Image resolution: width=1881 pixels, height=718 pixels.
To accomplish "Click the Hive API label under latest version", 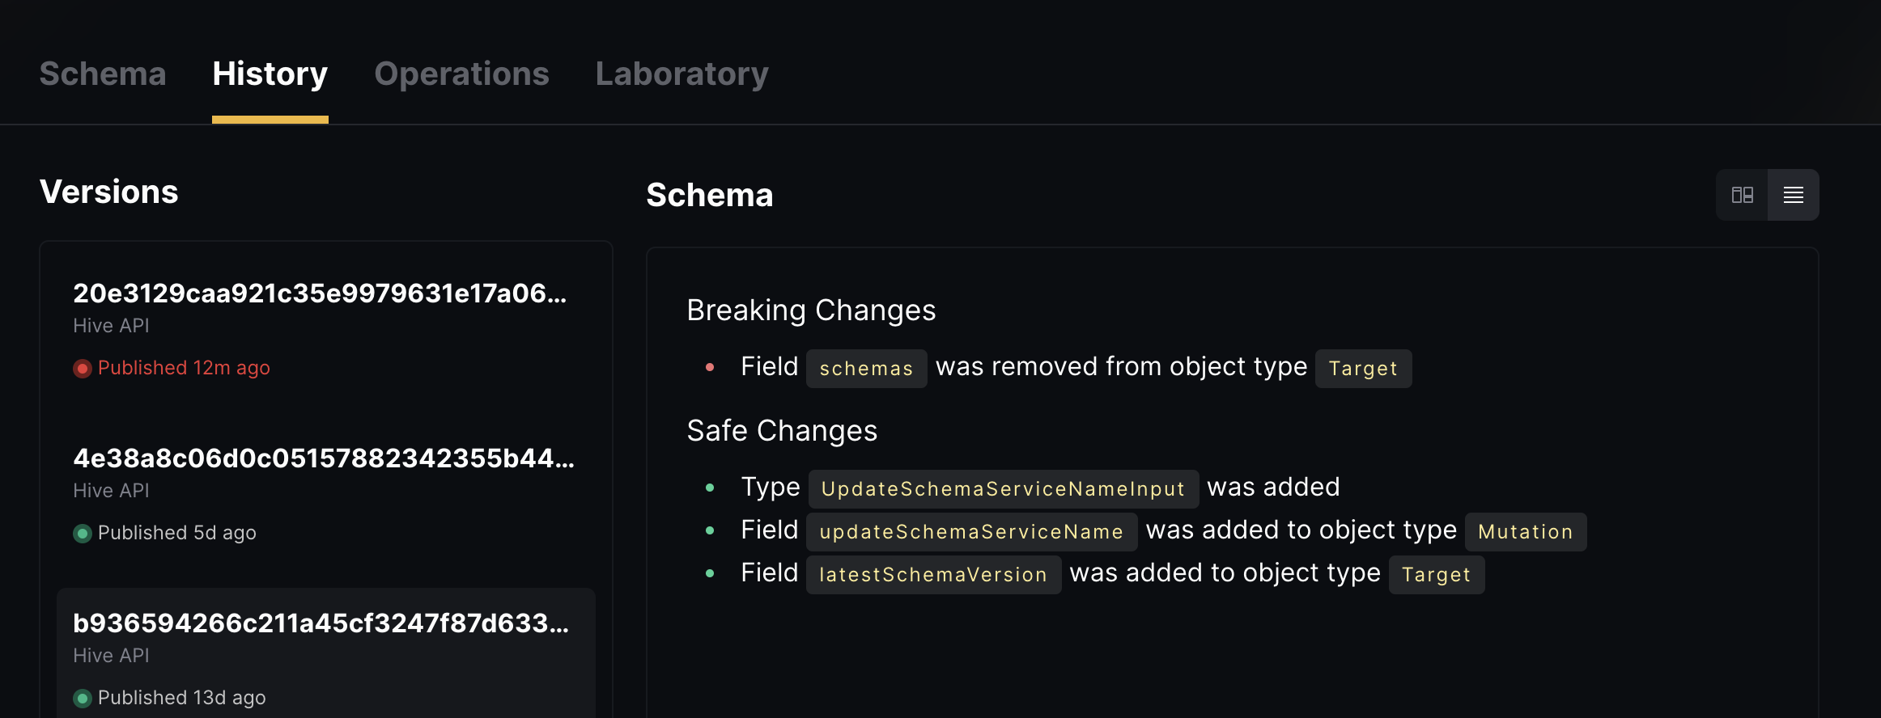I will tap(111, 325).
